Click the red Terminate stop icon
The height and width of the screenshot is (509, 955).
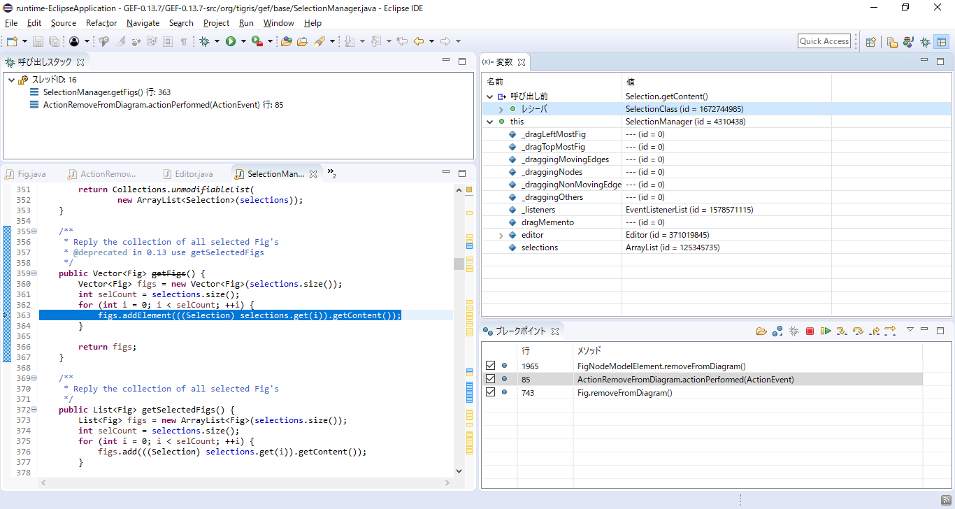[810, 331]
